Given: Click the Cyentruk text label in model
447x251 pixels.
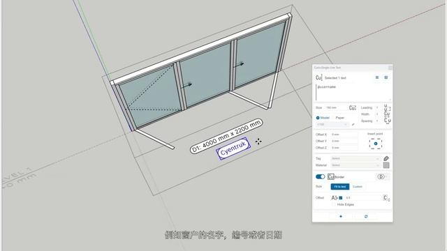Looking at the screenshot, I should 233,149.
